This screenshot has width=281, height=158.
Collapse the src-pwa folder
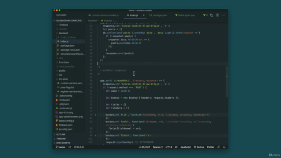[63, 79]
